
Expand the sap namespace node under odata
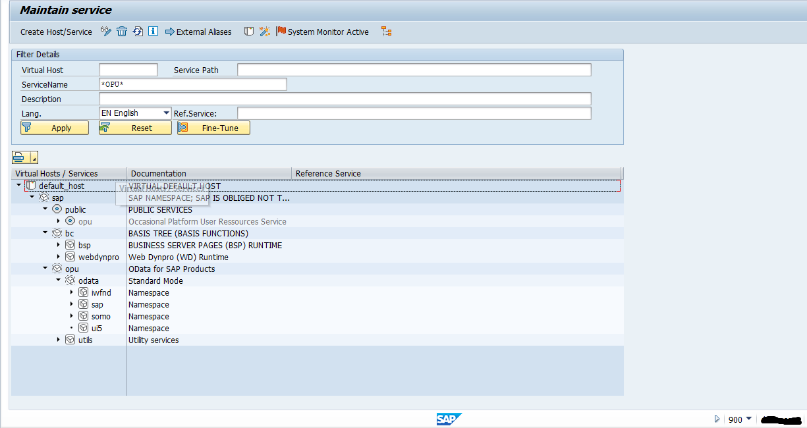click(72, 304)
